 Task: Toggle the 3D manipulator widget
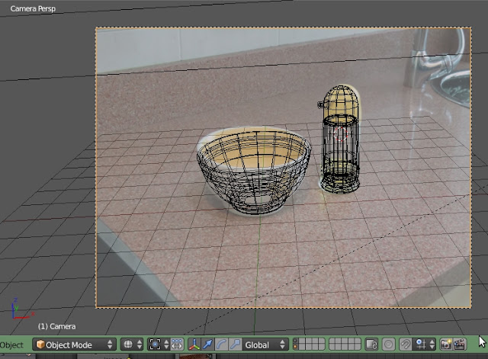pyautogui.click(x=194, y=345)
